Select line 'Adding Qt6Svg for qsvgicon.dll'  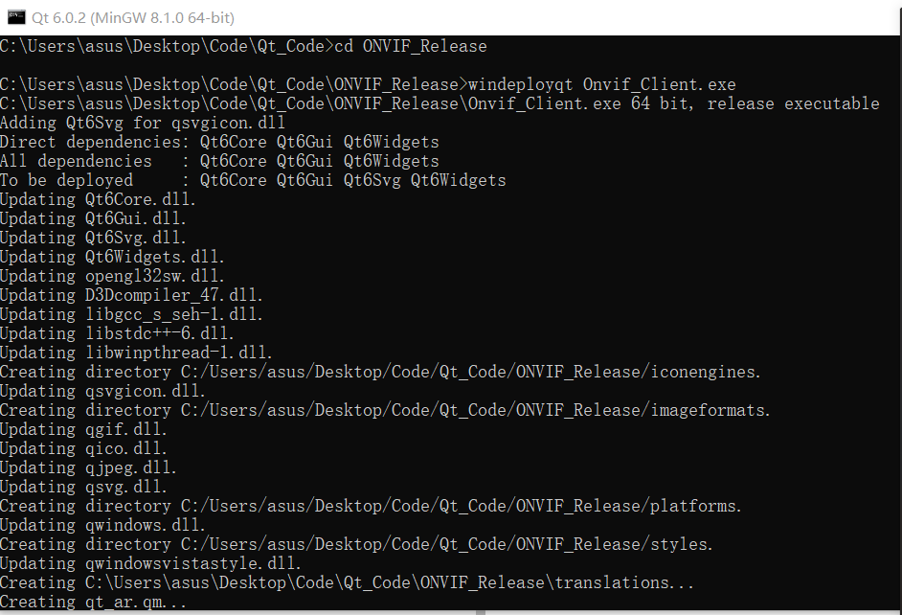(x=142, y=123)
